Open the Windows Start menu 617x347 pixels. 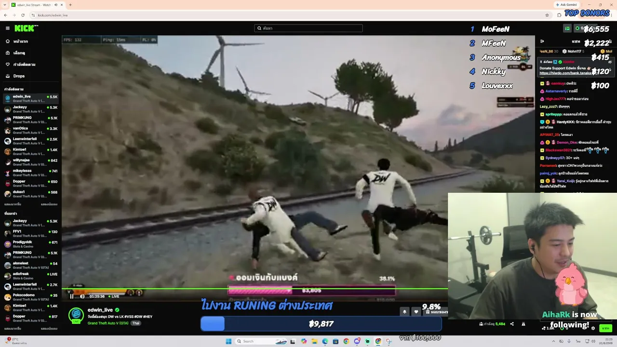228,341
